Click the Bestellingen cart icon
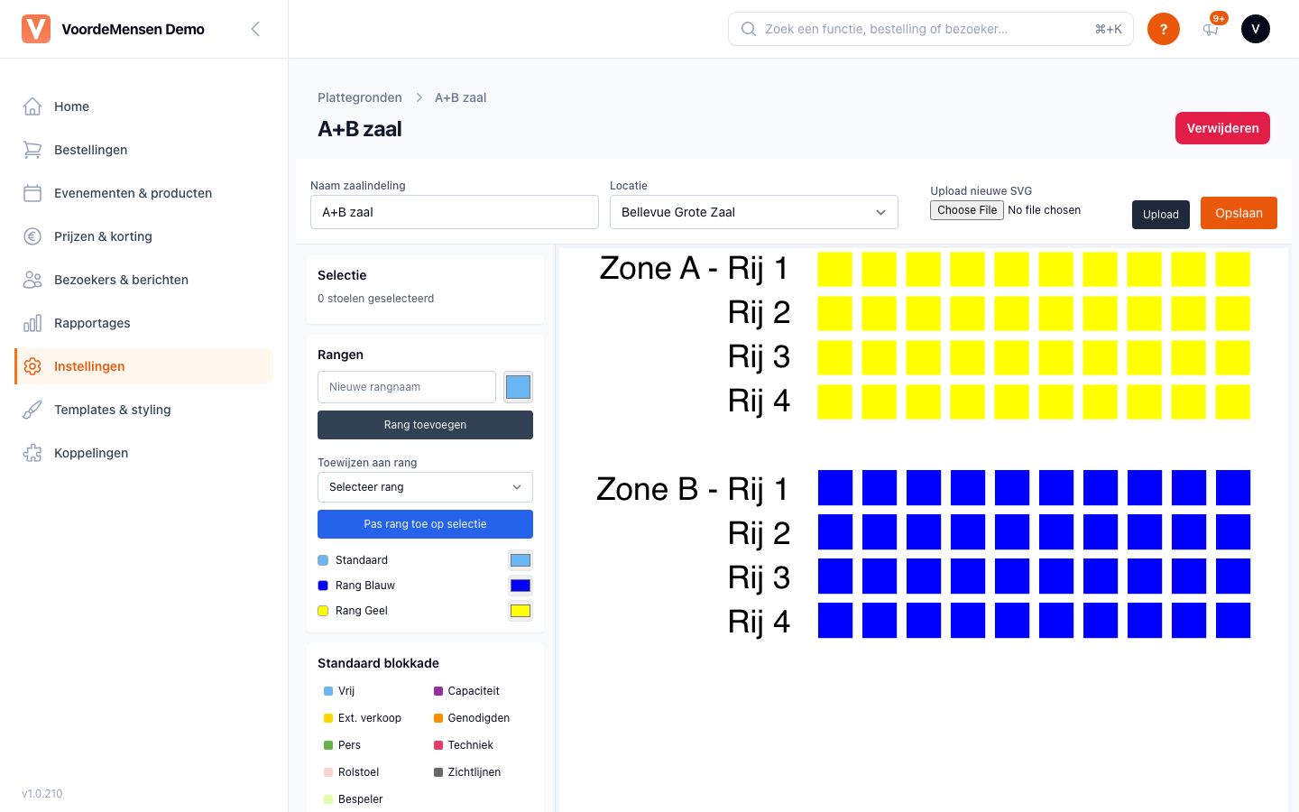The width and height of the screenshot is (1299, 812). point(32,150)
